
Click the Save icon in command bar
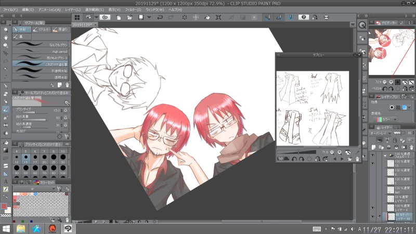click(141, 17)
